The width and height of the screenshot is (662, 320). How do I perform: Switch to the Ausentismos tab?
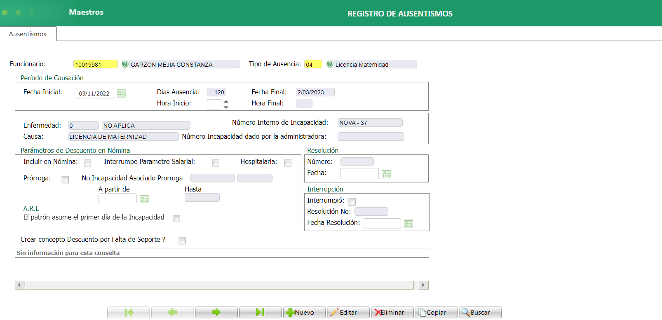[28, 34]
